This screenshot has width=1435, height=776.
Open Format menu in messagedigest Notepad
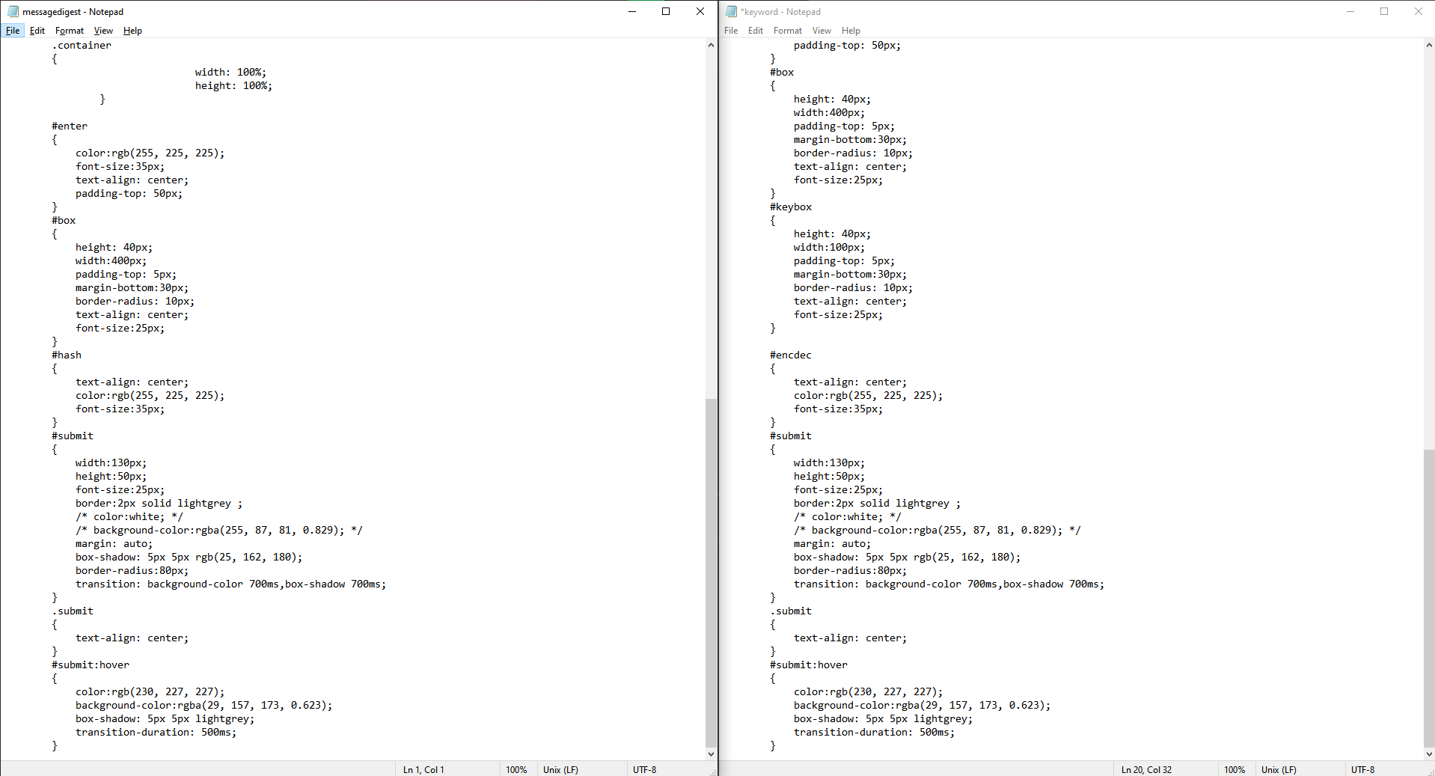coord(70,31)
